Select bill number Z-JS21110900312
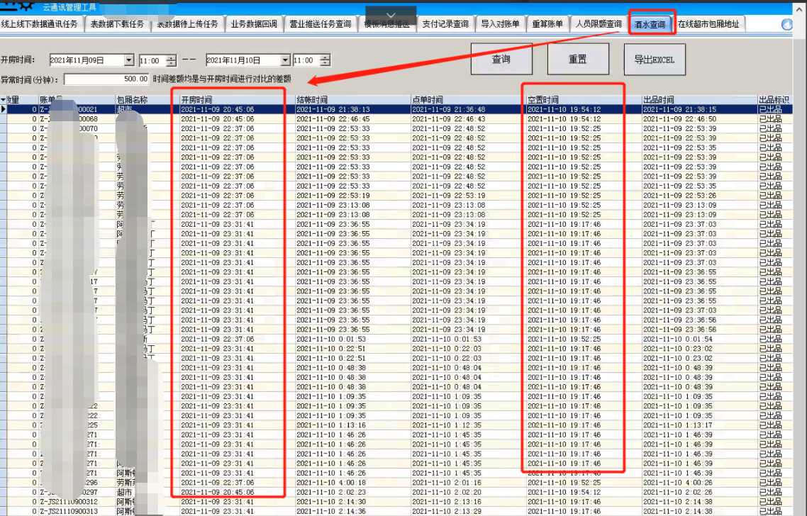The width and height of the screenshot is (807, 516). (x=77, y=502)
